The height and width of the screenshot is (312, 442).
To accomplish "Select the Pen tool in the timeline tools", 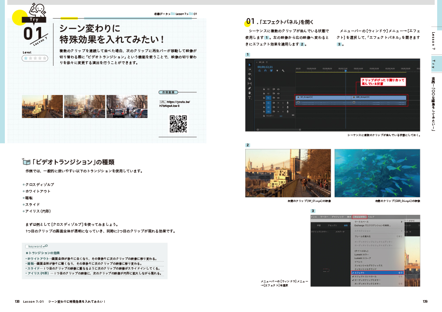I will [250, 88].
